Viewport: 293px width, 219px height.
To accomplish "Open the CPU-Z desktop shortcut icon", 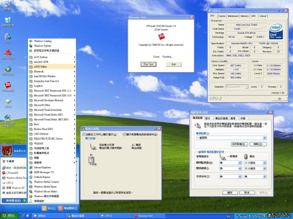I will (x=8, y=104).
